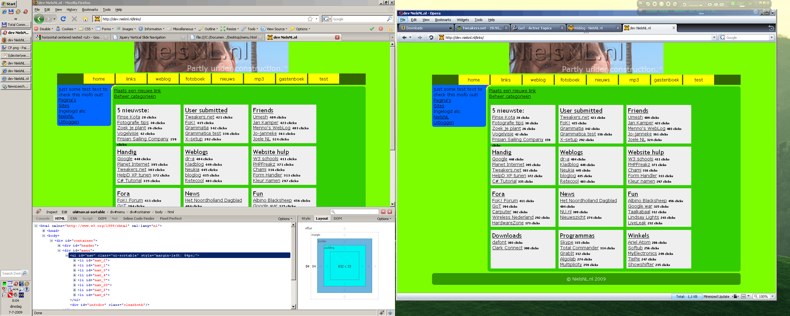Switch to Jquery Vertical Slide Navigation tab
The height and width of the screenshot is (316, 790).
click(x=149, y=37)
